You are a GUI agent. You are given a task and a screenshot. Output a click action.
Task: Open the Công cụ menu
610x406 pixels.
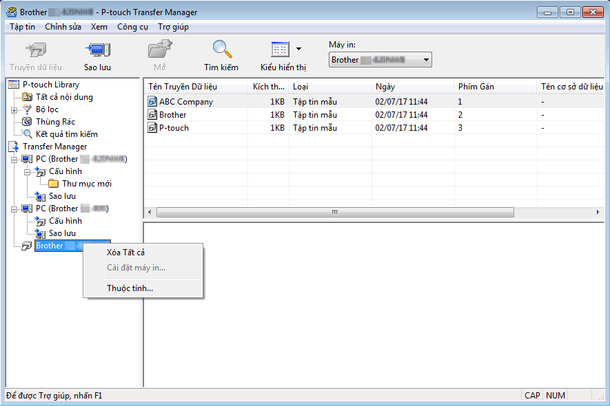[132, 27]
